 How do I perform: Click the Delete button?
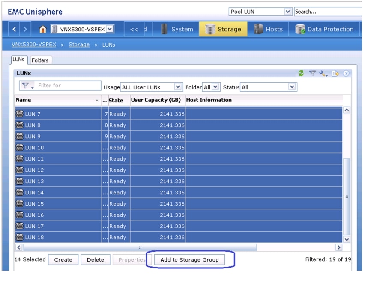(x=96, y=260)
